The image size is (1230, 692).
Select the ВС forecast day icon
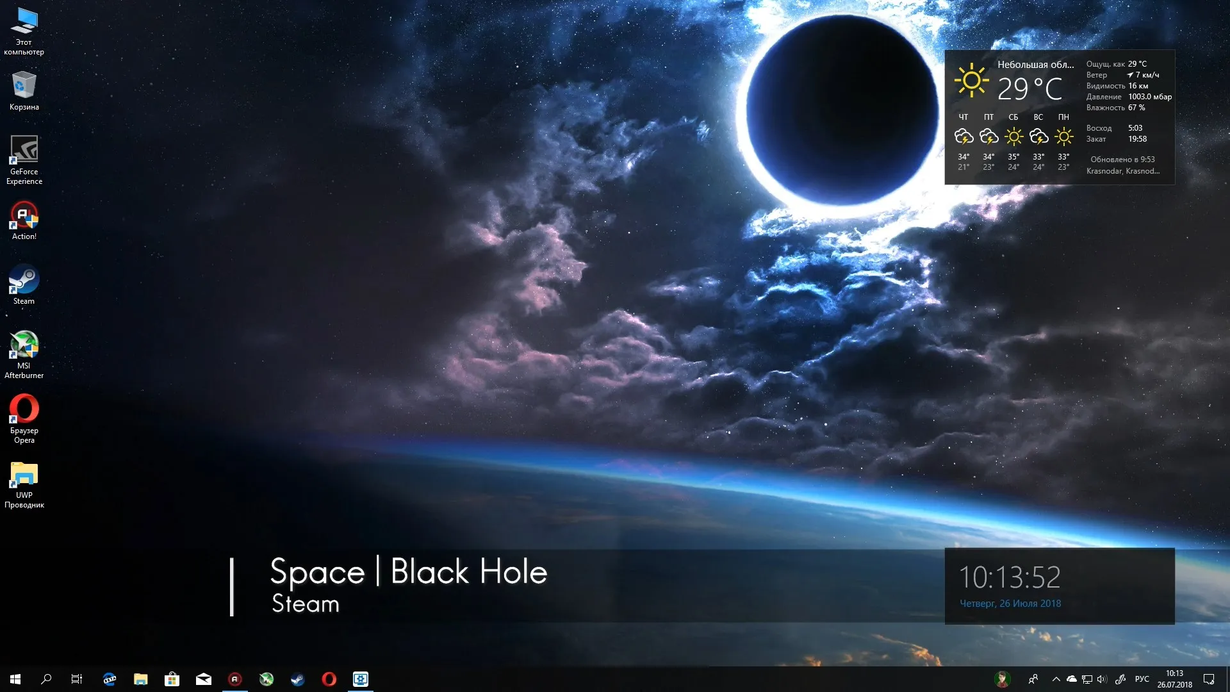[x=1038, y=136]
